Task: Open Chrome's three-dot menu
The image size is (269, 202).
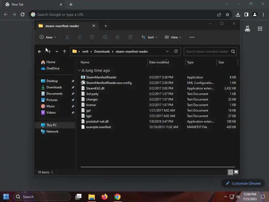Action: pyautogui.click(x=263, y=14)
